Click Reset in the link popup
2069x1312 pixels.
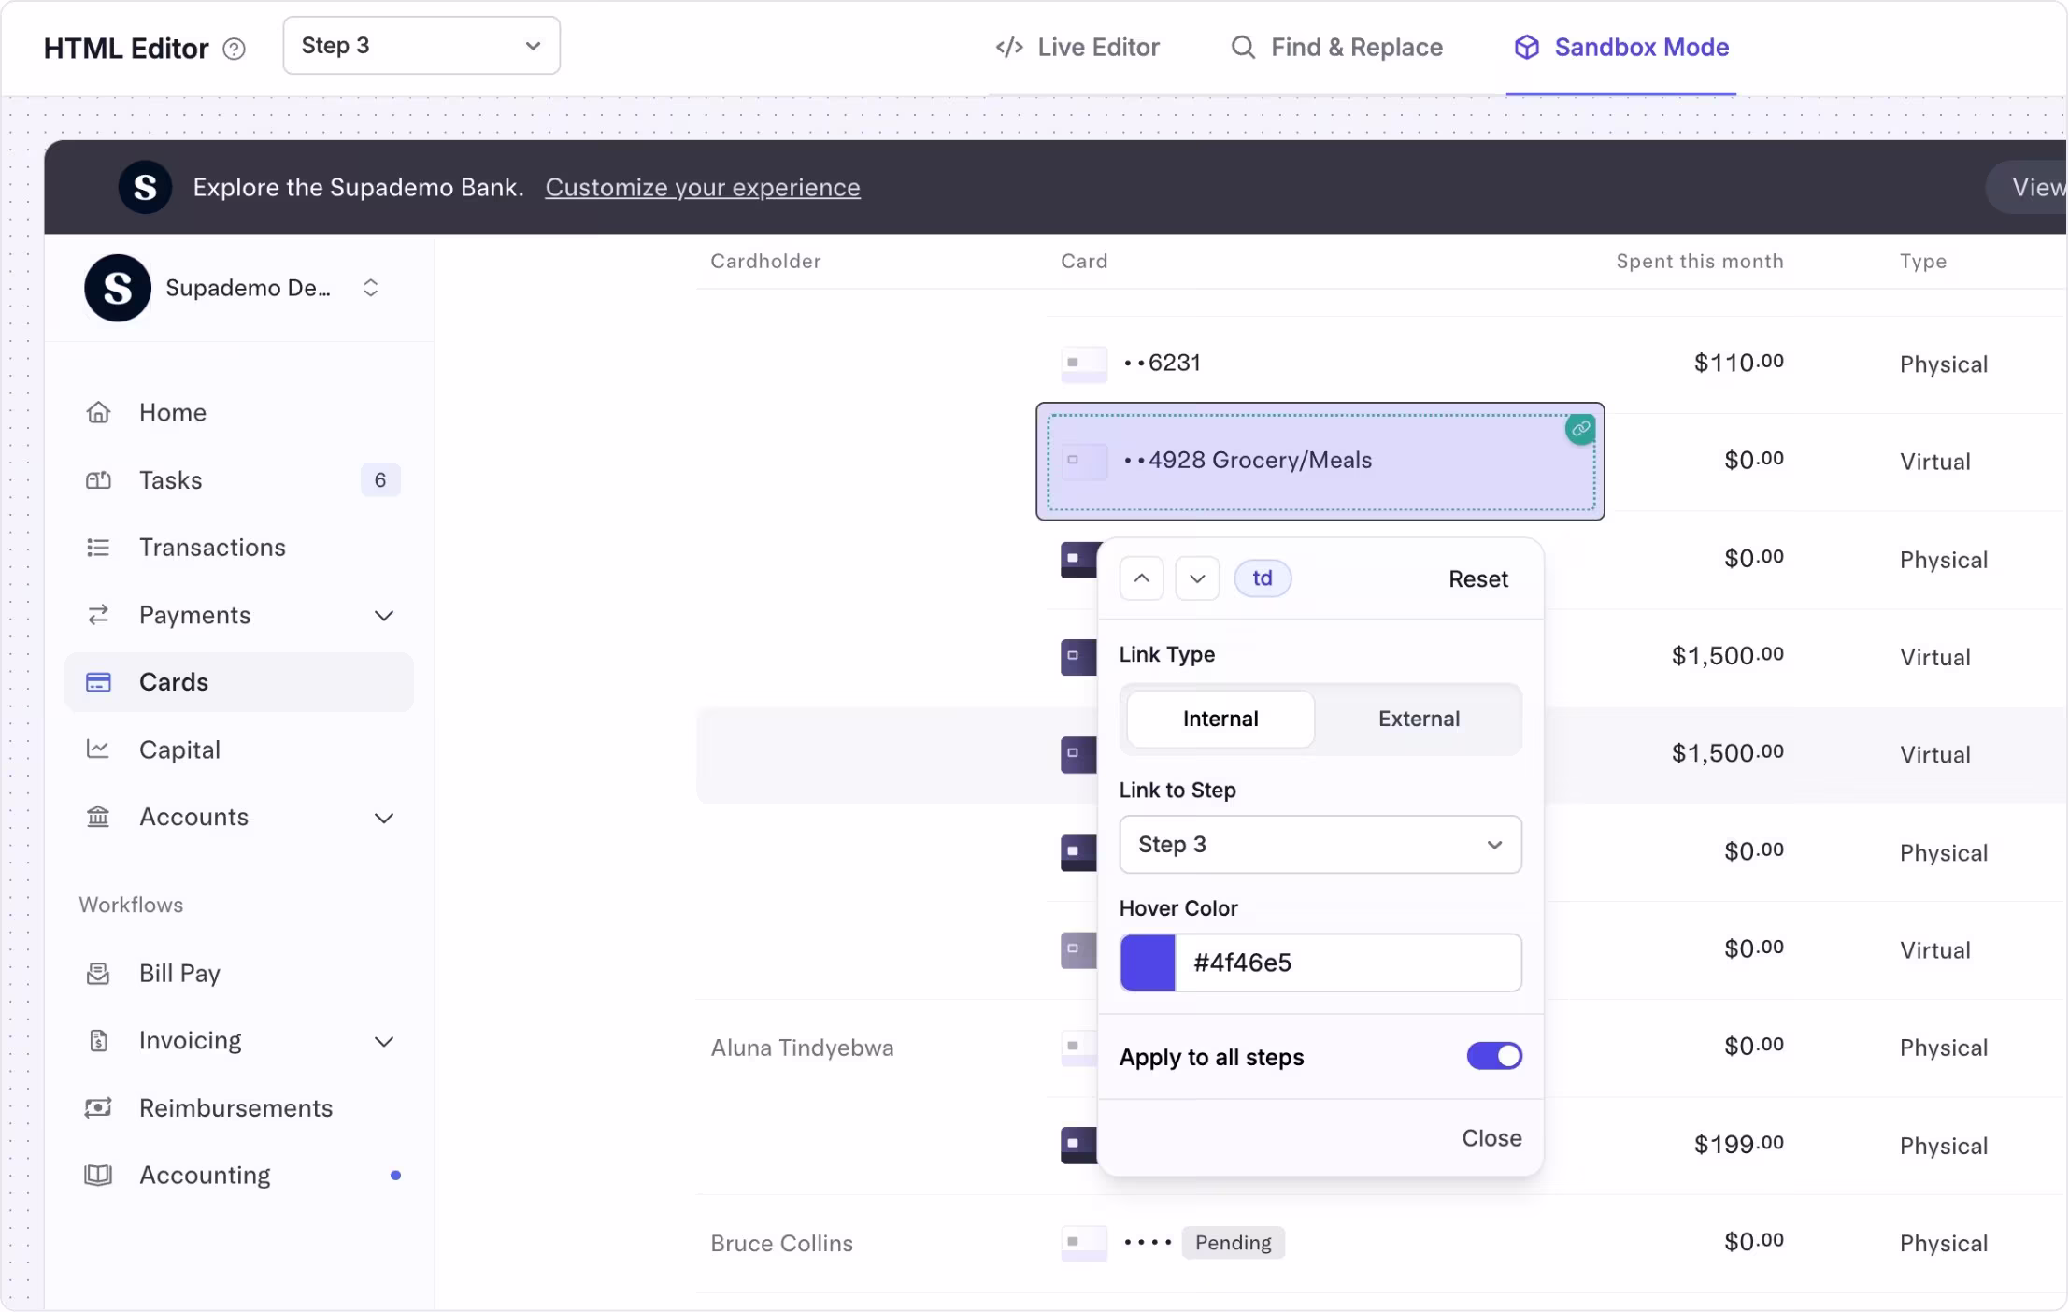[x=1477, y=579]
